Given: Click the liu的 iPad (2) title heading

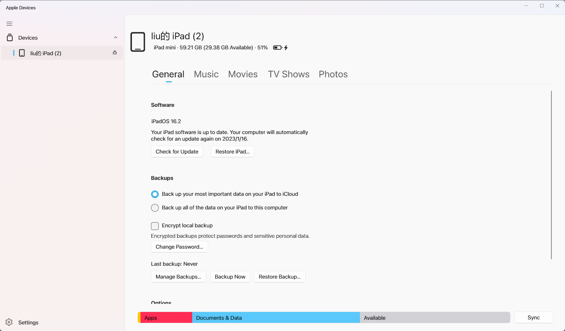Looking at the screenshot, I should [x=177, y=36].
